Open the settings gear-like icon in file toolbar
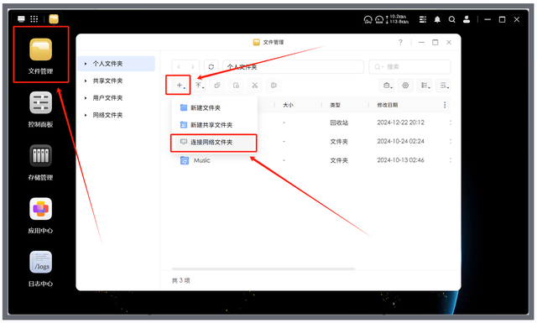The image size is (537, 323). [405, 86]
